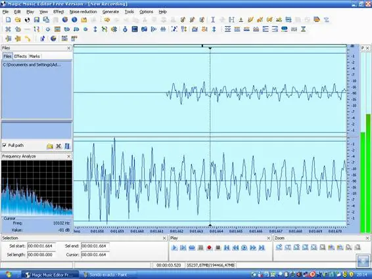Image resolution: width=372 pixels, height=279 pixels.
Task: Open the Tools menu
Action: click(129, 12)
